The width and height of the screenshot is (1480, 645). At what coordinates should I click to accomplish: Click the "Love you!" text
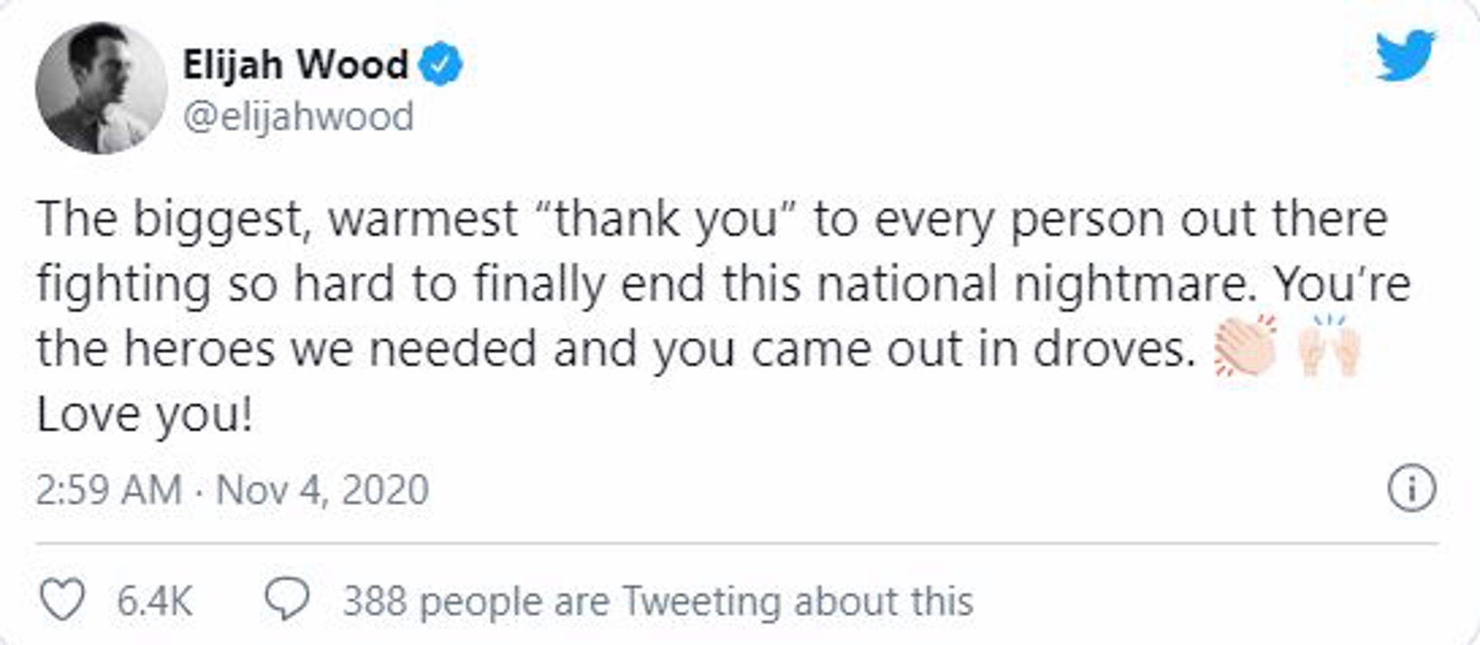coord(145,414)
